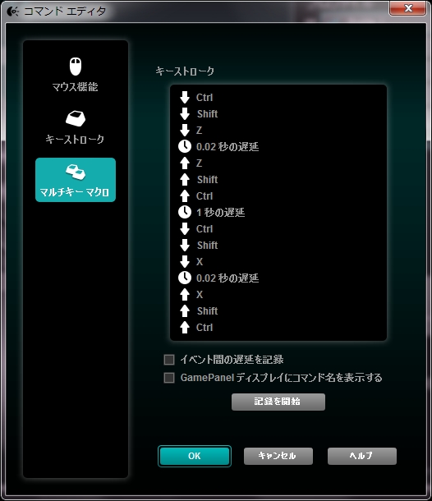Click the first Ctrl key-down arrow icon
The width and height of the screenshot is (432, 501).
[185, 98]
